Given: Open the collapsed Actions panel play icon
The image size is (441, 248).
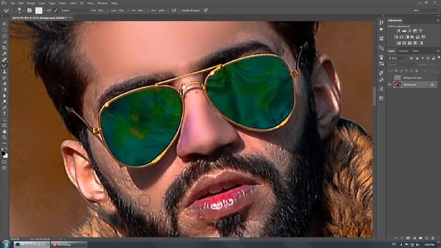Looking at the screenshot, I should click(381, 29).
